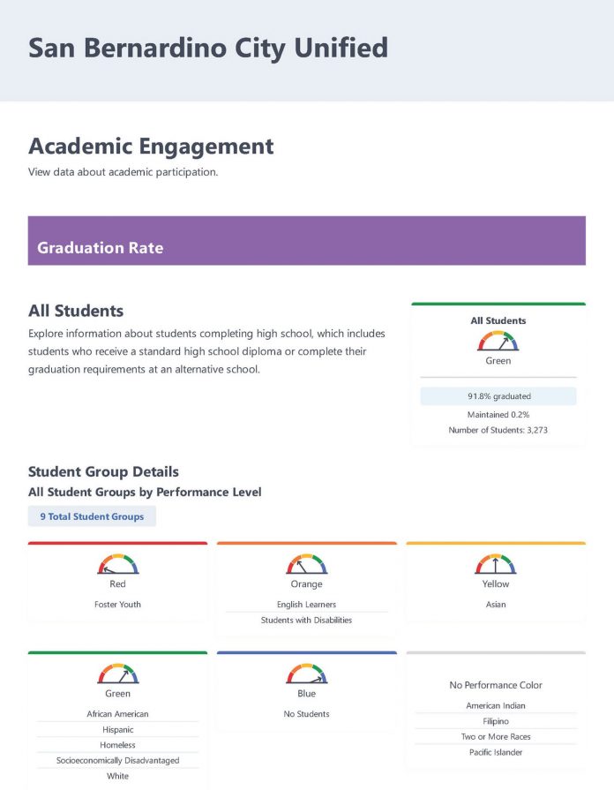Click the 9 Total Student Groups badge
This screenshot has width=614, height=790.
(92, 516)
